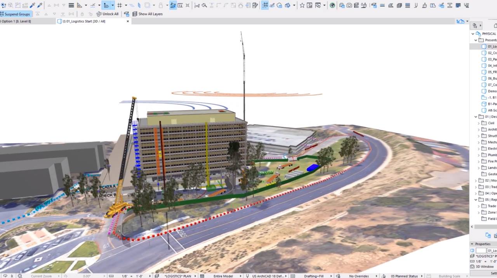Click Unlock All button

click(x=107, y=14)
